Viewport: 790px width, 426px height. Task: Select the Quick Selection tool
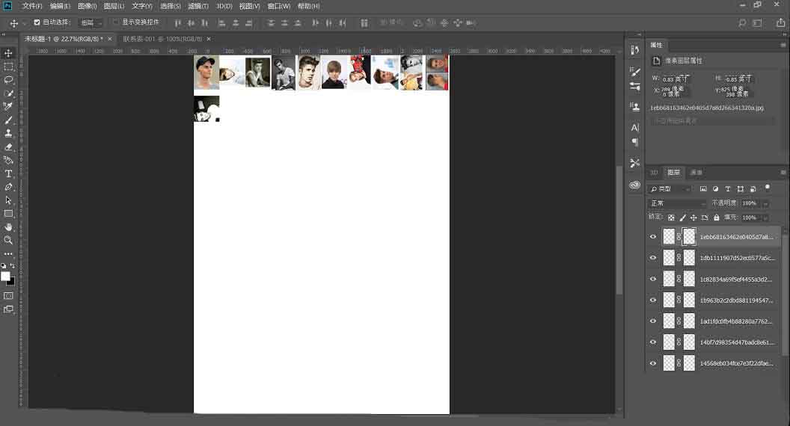pos(8,93)
